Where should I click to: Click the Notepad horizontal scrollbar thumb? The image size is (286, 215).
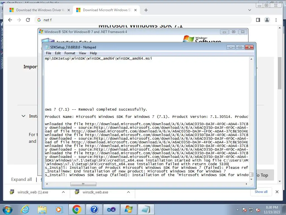[83, 184]
